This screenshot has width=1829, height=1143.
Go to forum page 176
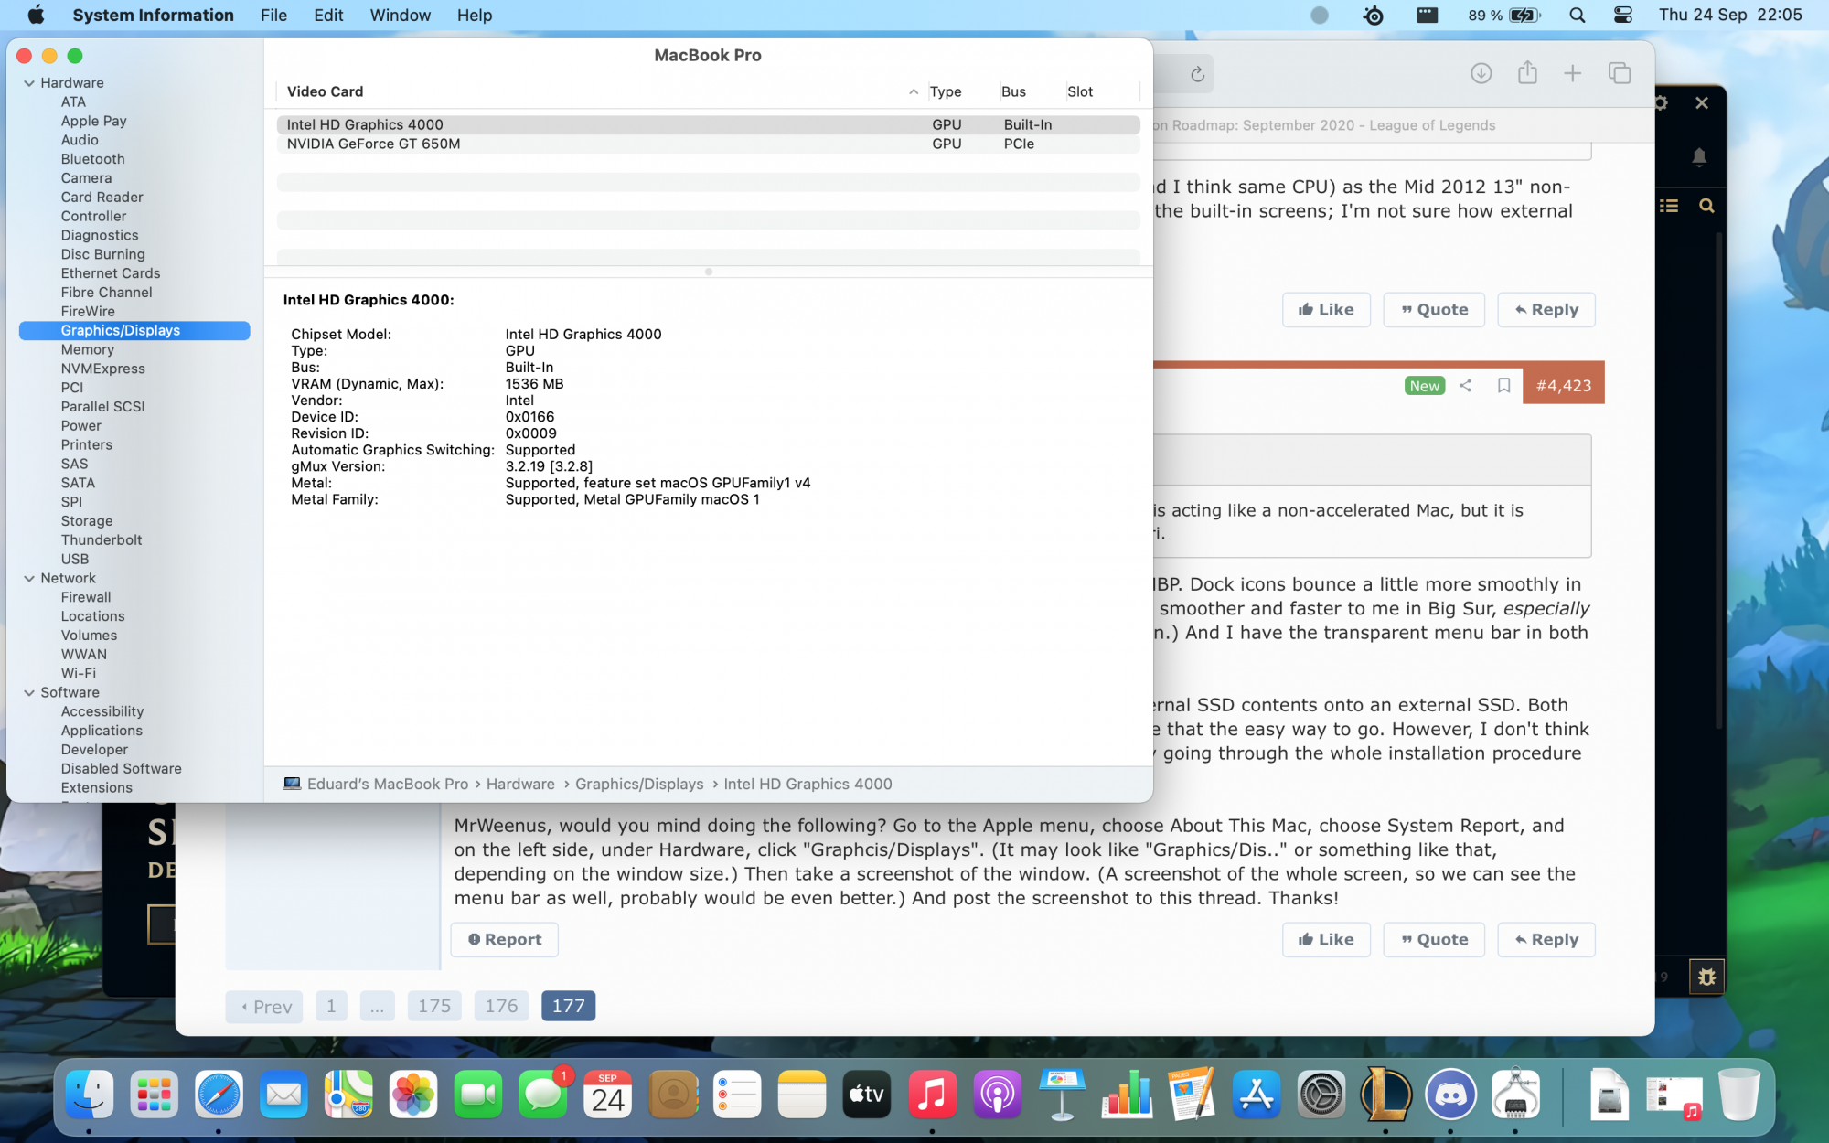pos(501,1006)
